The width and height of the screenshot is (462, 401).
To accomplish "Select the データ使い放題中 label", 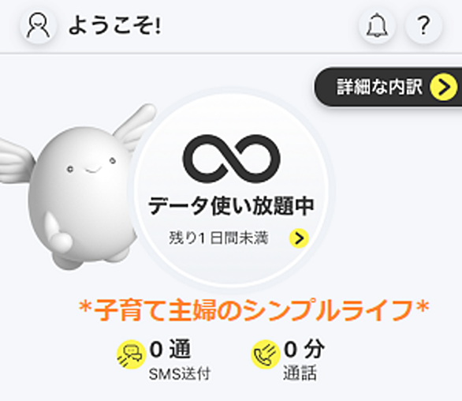I will point(231,206).
